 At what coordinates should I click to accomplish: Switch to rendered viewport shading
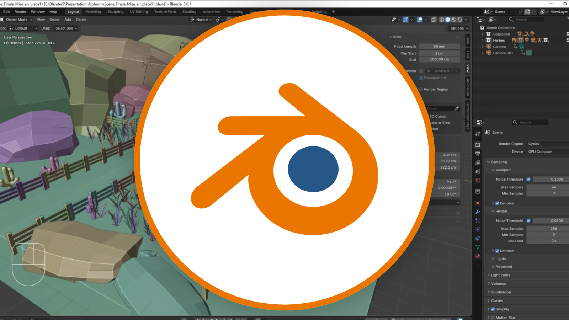[x=460, y=20]
